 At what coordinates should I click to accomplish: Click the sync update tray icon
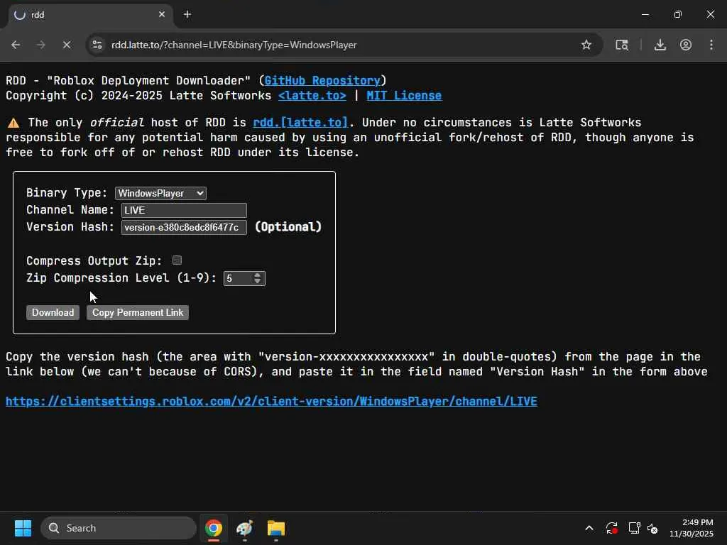[611, 528]
